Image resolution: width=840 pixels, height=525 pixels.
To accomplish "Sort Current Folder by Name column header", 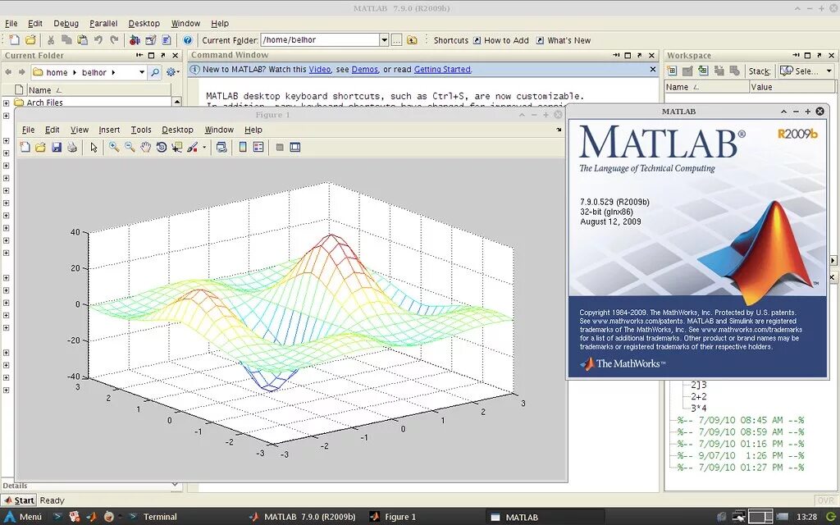I will tap(99, 90).
